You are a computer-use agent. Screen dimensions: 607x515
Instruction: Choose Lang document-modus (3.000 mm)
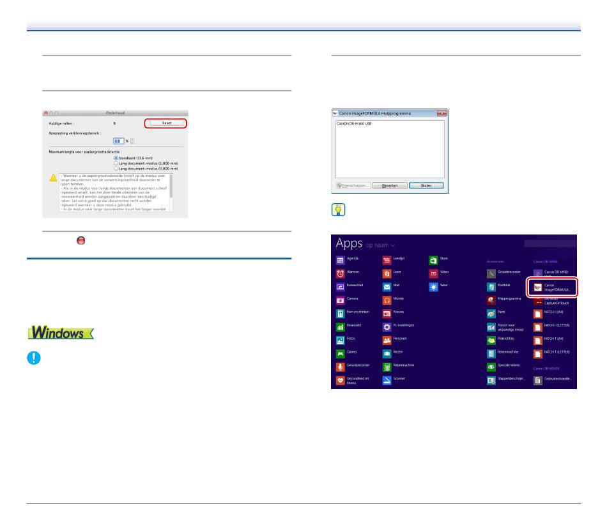(x=146, y=169)
